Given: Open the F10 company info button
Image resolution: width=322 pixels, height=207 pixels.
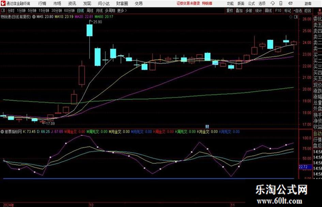Looking at the screenshot, I should coord(278,11).
